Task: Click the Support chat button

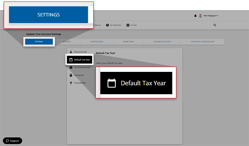Action: click(x=12, y=141)
